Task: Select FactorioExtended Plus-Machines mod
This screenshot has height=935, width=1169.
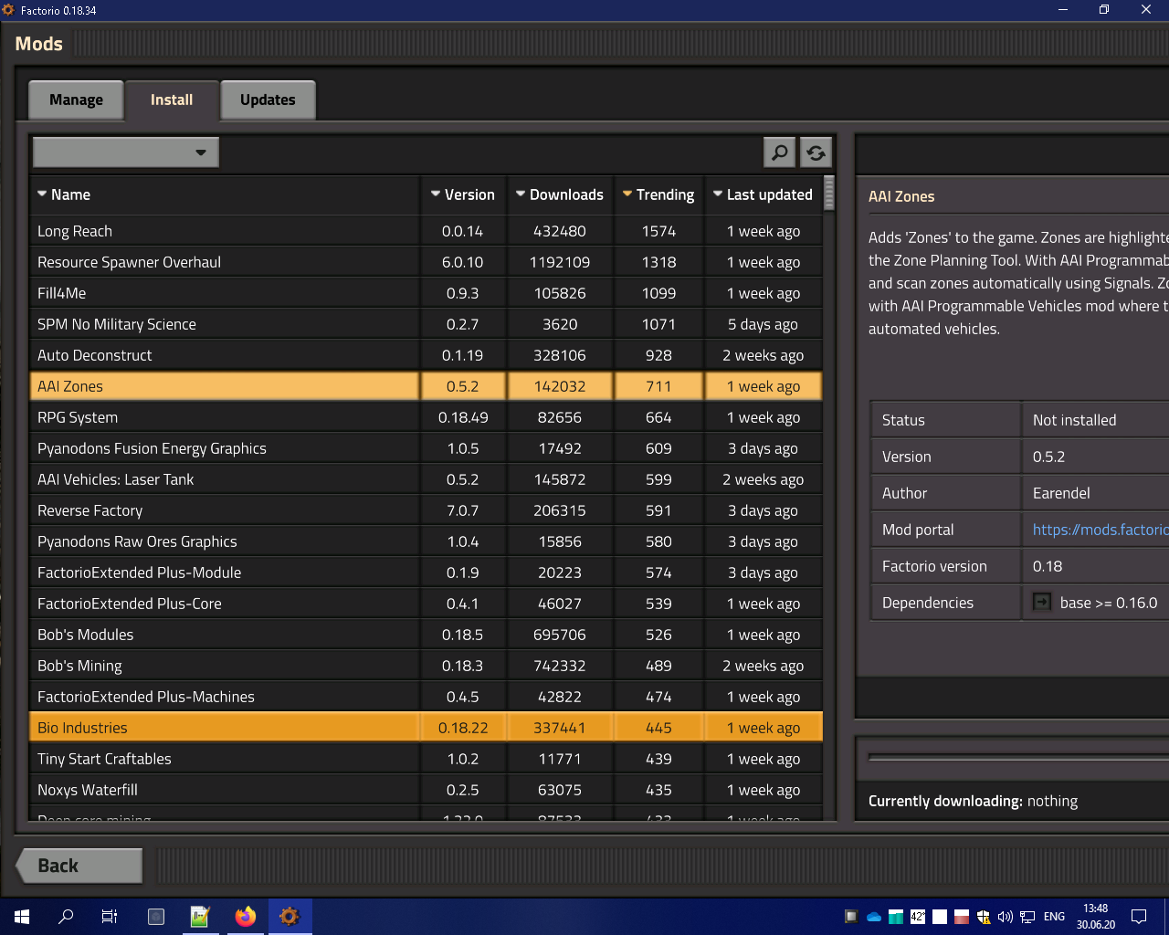Action: [427, 697]
